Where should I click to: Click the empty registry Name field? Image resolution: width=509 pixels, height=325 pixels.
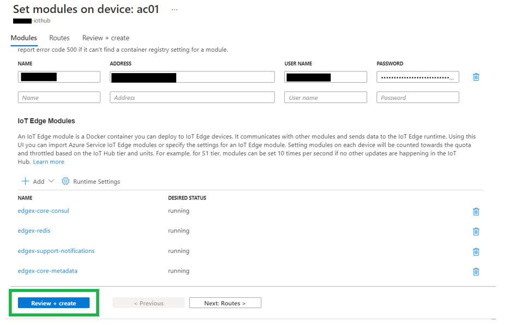(x=59, y=98)
